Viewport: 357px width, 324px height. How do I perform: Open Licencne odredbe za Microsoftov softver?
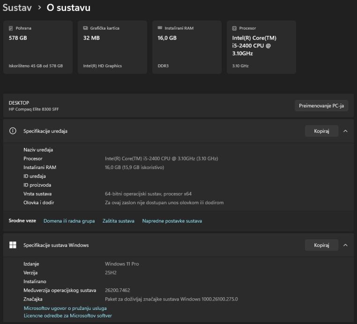click(x=67, y=316)
